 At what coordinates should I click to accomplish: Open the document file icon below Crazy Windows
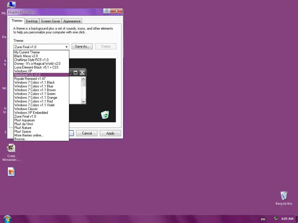pos(11,172)
